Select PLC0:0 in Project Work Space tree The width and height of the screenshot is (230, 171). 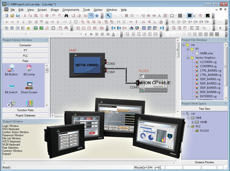click(x=204, y=131)
